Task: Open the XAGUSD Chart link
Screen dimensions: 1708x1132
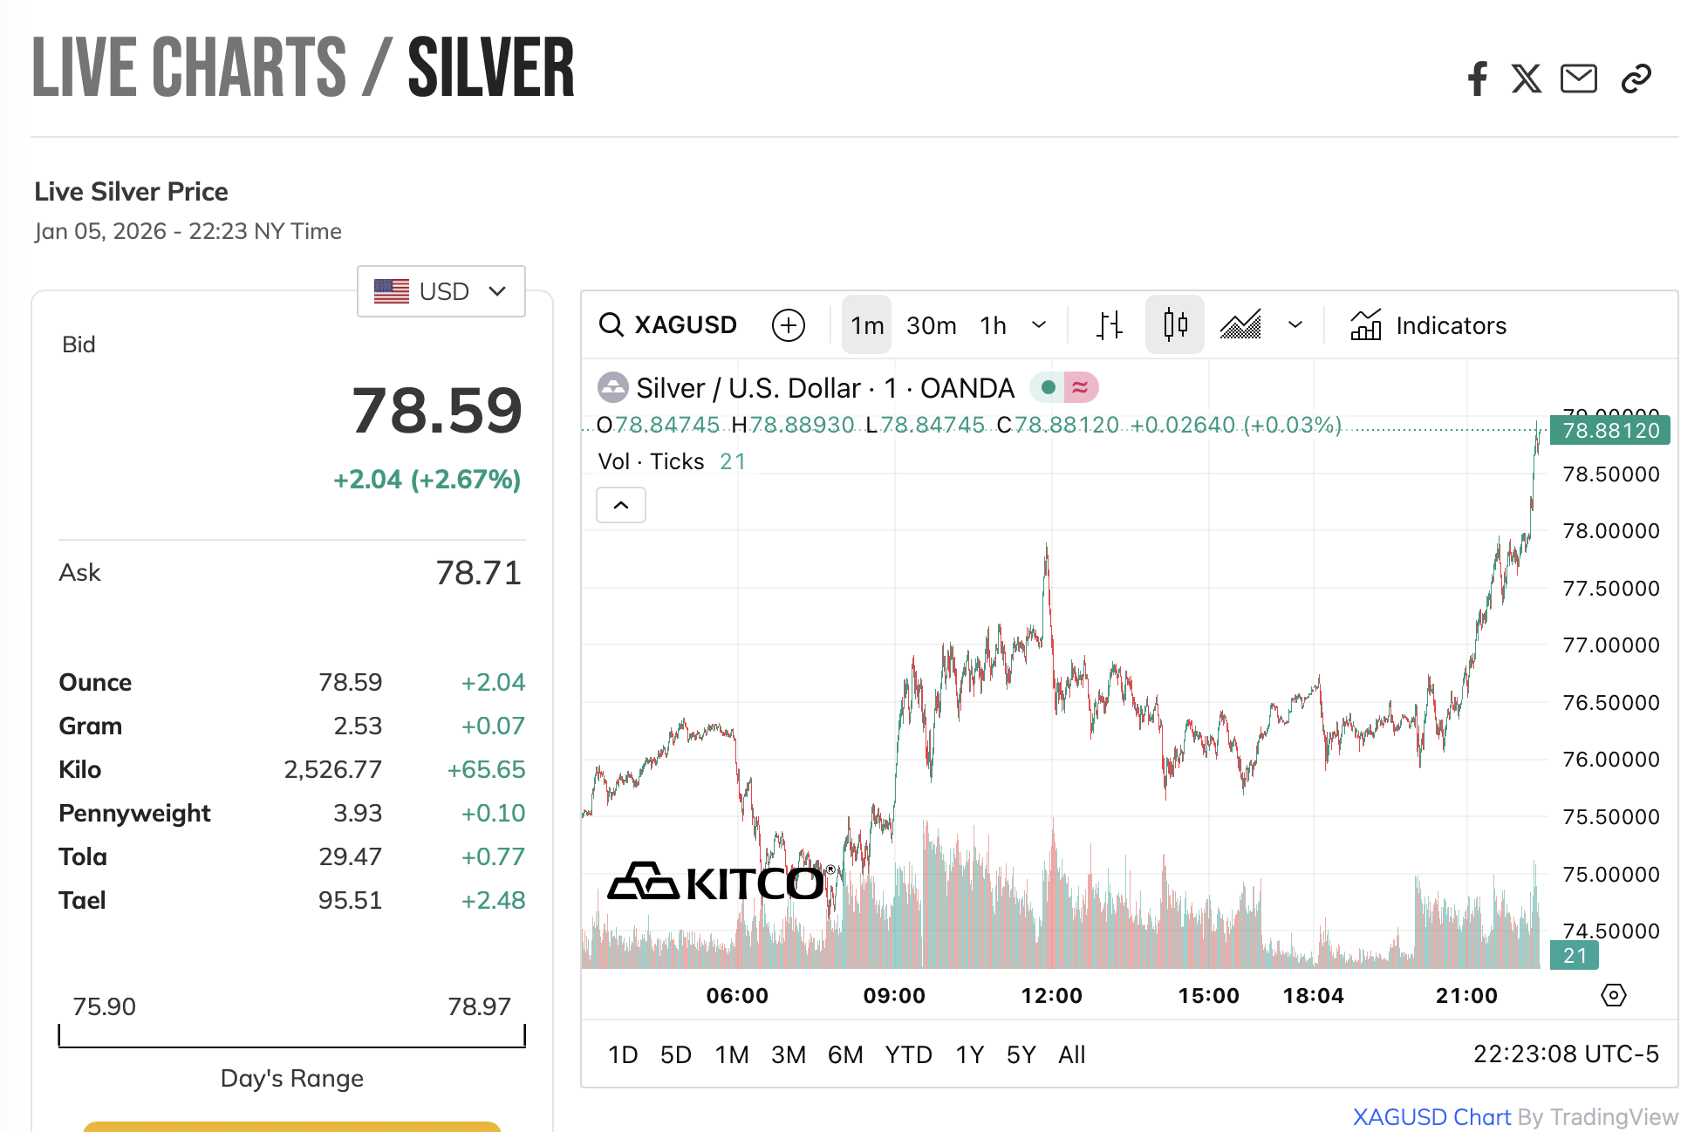Action: coord(1431,1117)
